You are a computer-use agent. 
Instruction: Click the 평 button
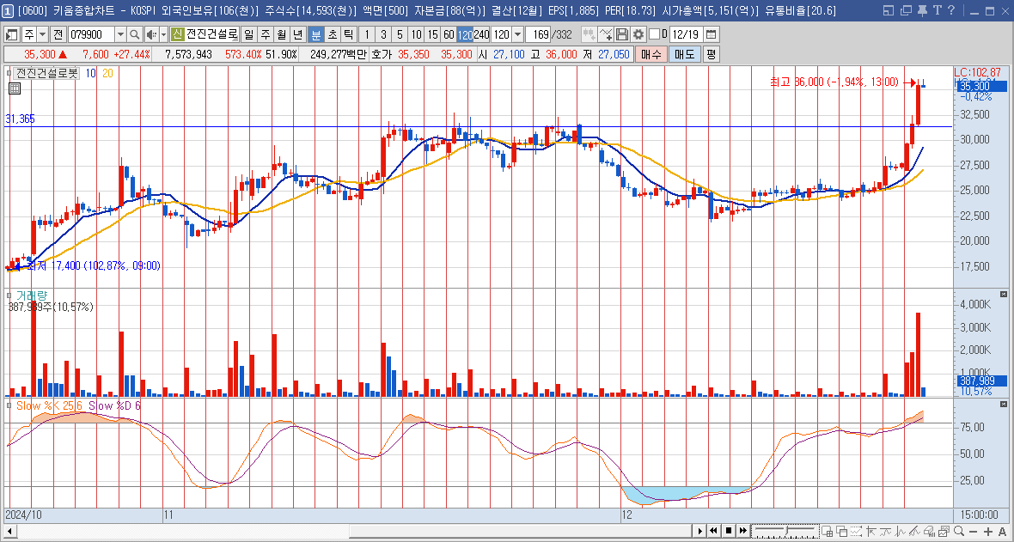[712, 54]
